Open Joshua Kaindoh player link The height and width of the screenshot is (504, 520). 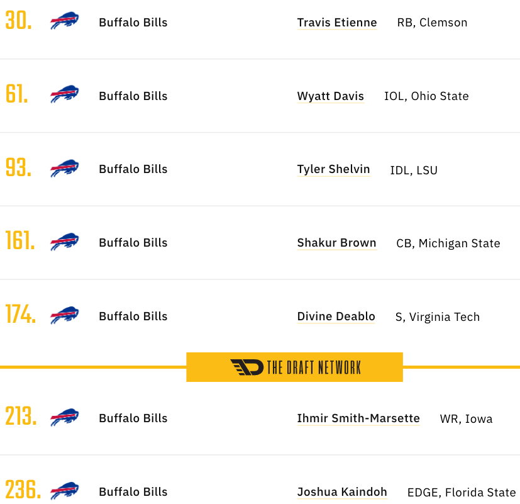tap(342, 492)
